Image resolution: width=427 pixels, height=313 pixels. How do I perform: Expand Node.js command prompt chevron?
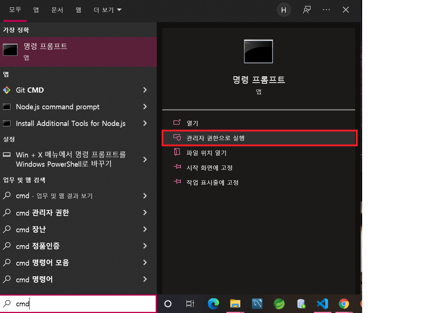[145, 107]
